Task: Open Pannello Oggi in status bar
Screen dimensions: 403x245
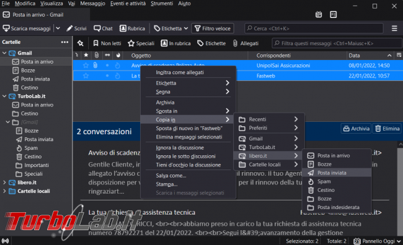Action: point(378,241)
